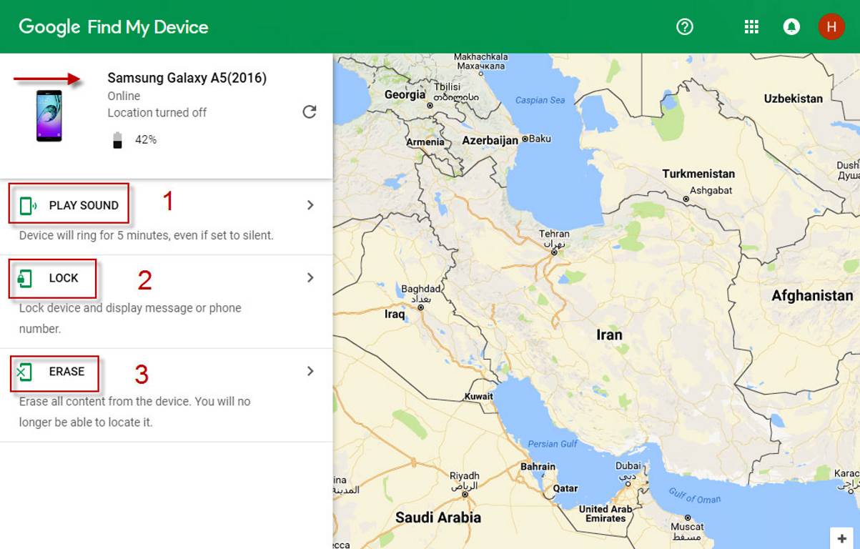The image size is (860, 549).
Task: Click Tehran city marker on the map
Action: (554, 252)
